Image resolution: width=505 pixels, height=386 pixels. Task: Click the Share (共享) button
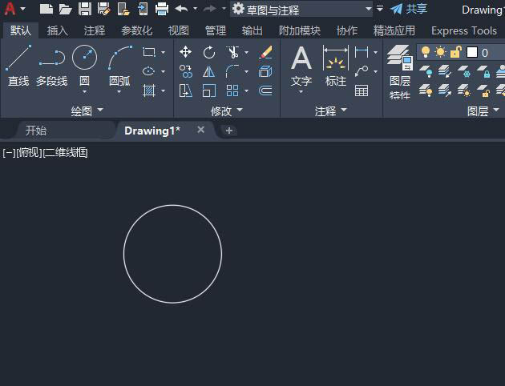click(x=409, y=9)
